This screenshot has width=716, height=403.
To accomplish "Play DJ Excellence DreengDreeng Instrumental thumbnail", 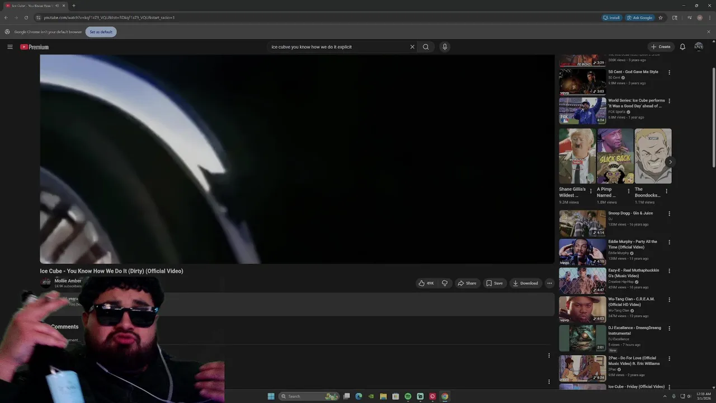I will pos(582,338).
